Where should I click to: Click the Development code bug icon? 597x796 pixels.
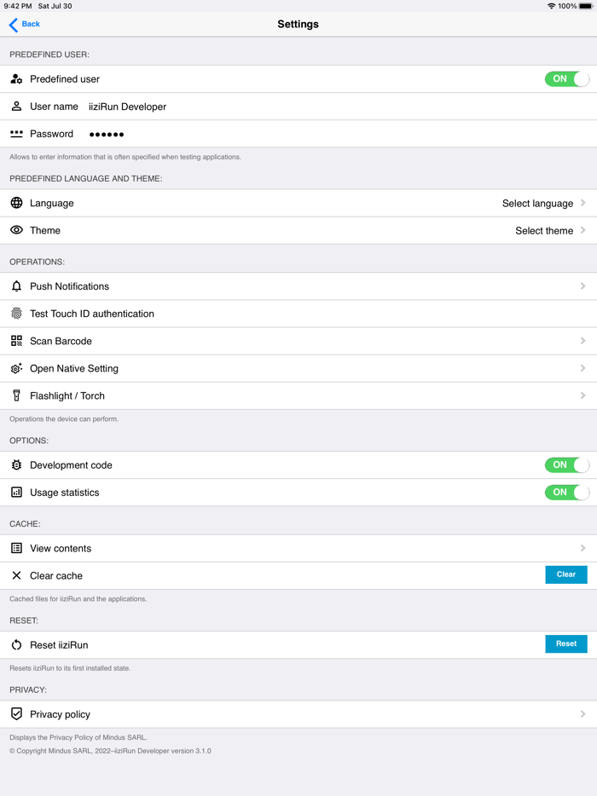(x=14, y=464)
